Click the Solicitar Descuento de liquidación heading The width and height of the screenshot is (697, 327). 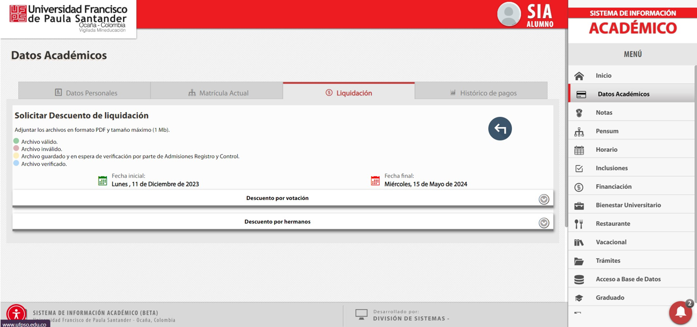click(82, 115)
